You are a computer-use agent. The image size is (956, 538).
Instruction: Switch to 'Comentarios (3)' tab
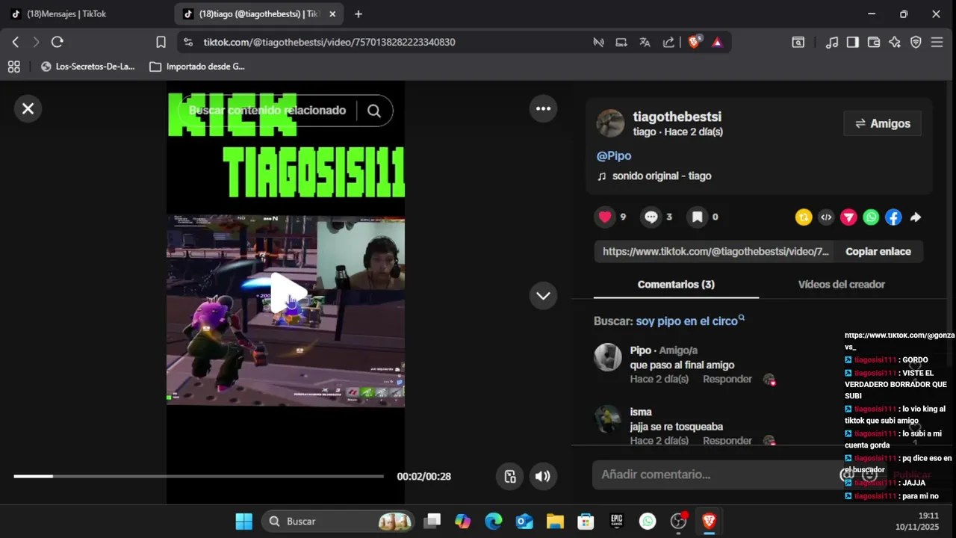676,285
